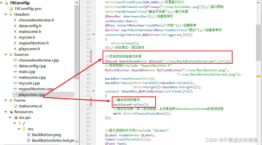Click the 19CornFlip.pro file icon
Viewport: 262px width, 145px height.
[x=11, y=9]
